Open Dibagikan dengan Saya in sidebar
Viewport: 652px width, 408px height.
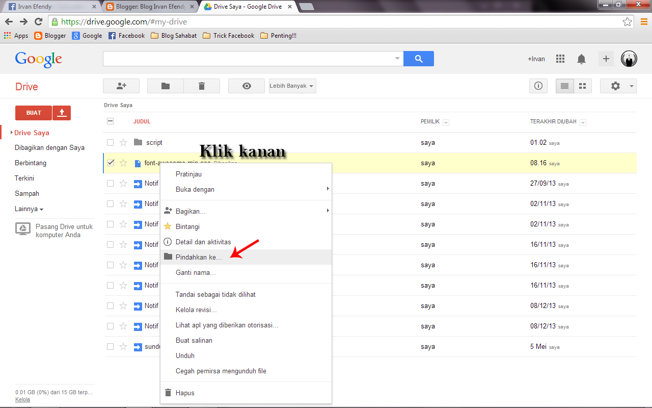tap(49, 148)
